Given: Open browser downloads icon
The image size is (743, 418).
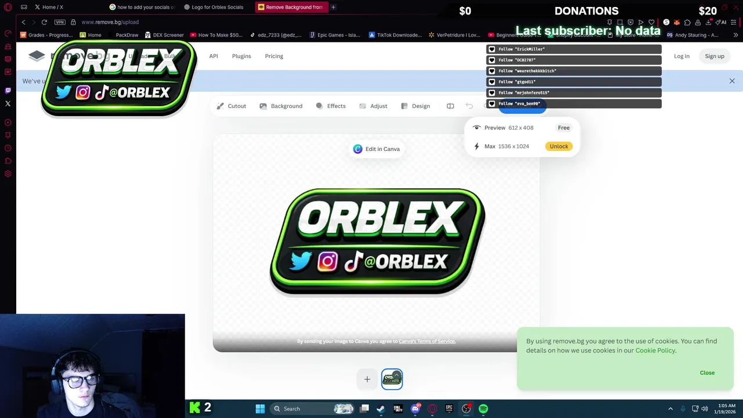Looking at the screenshot, I should pos(709,22).
